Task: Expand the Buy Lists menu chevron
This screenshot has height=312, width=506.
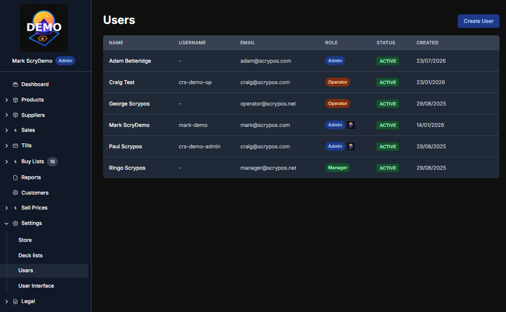Action: 6,162
